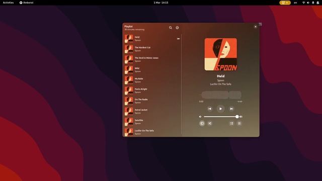The image size is (322, 181).
Task: Toggle the playlist sidebar visibility button
Action: (202, 123)
